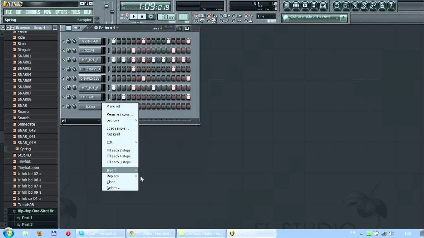Open the FILE menu
Viewport: 424px width, 238px height.
point(9,12)
